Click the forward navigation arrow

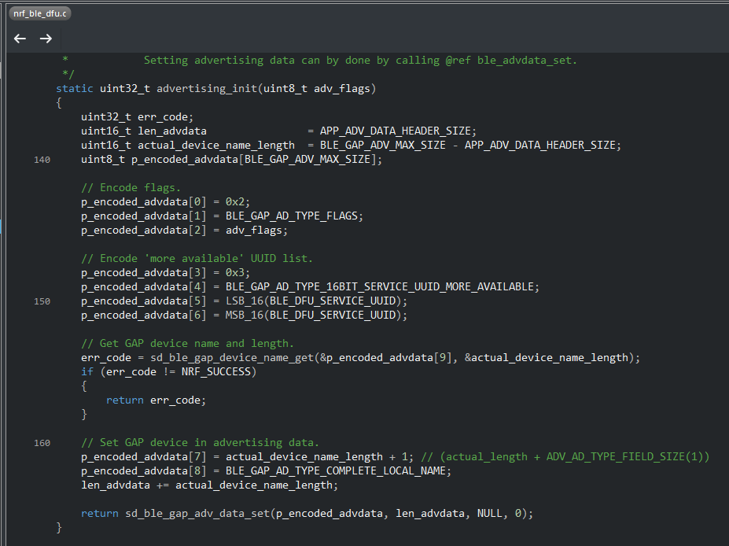(46, 39)
